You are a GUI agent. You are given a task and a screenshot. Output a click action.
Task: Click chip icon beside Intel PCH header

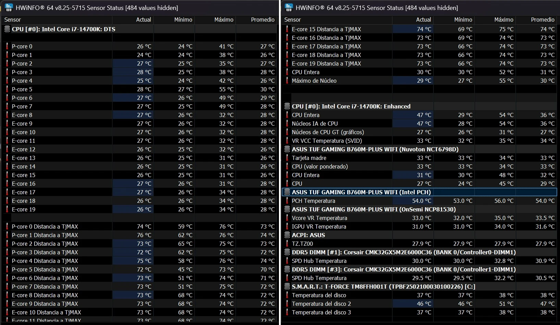287,192
